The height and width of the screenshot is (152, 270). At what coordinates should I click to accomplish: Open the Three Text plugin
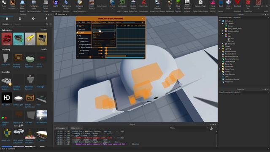(x=248, y=4)
